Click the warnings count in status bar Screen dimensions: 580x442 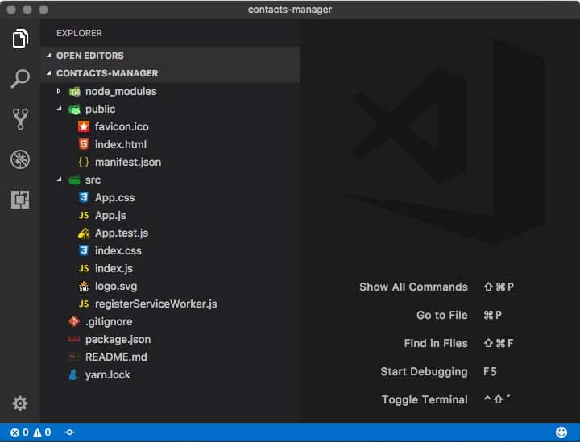click(x=42, y=432)
